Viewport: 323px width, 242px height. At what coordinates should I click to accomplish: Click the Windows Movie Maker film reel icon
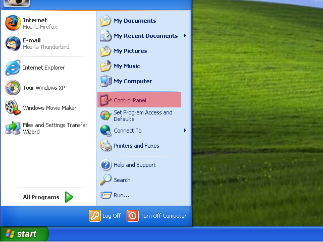pos(13,107)
